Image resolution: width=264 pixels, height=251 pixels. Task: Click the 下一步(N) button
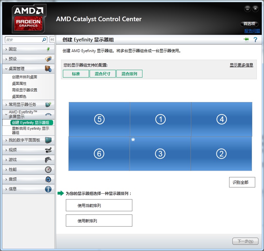coord(245,241)
